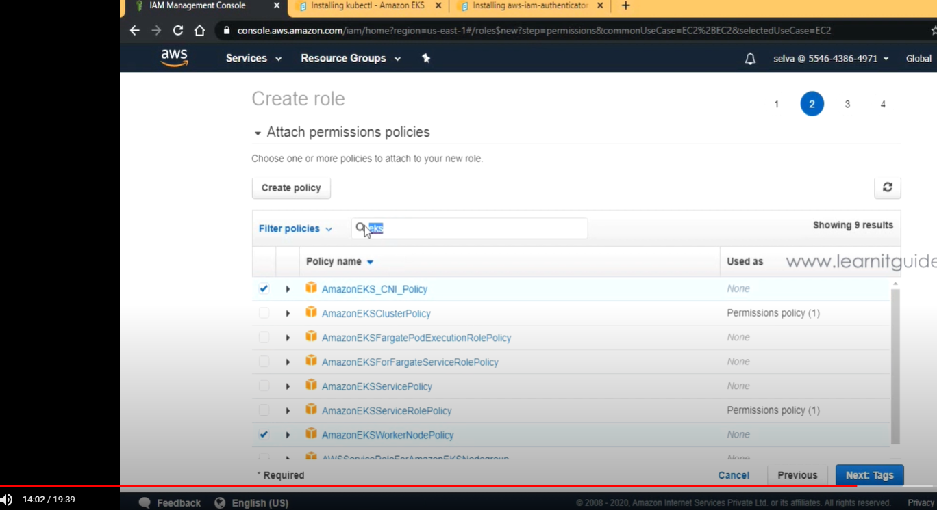
Task: Click the policy list vertical scrollbar
Action: pos(895,366)
